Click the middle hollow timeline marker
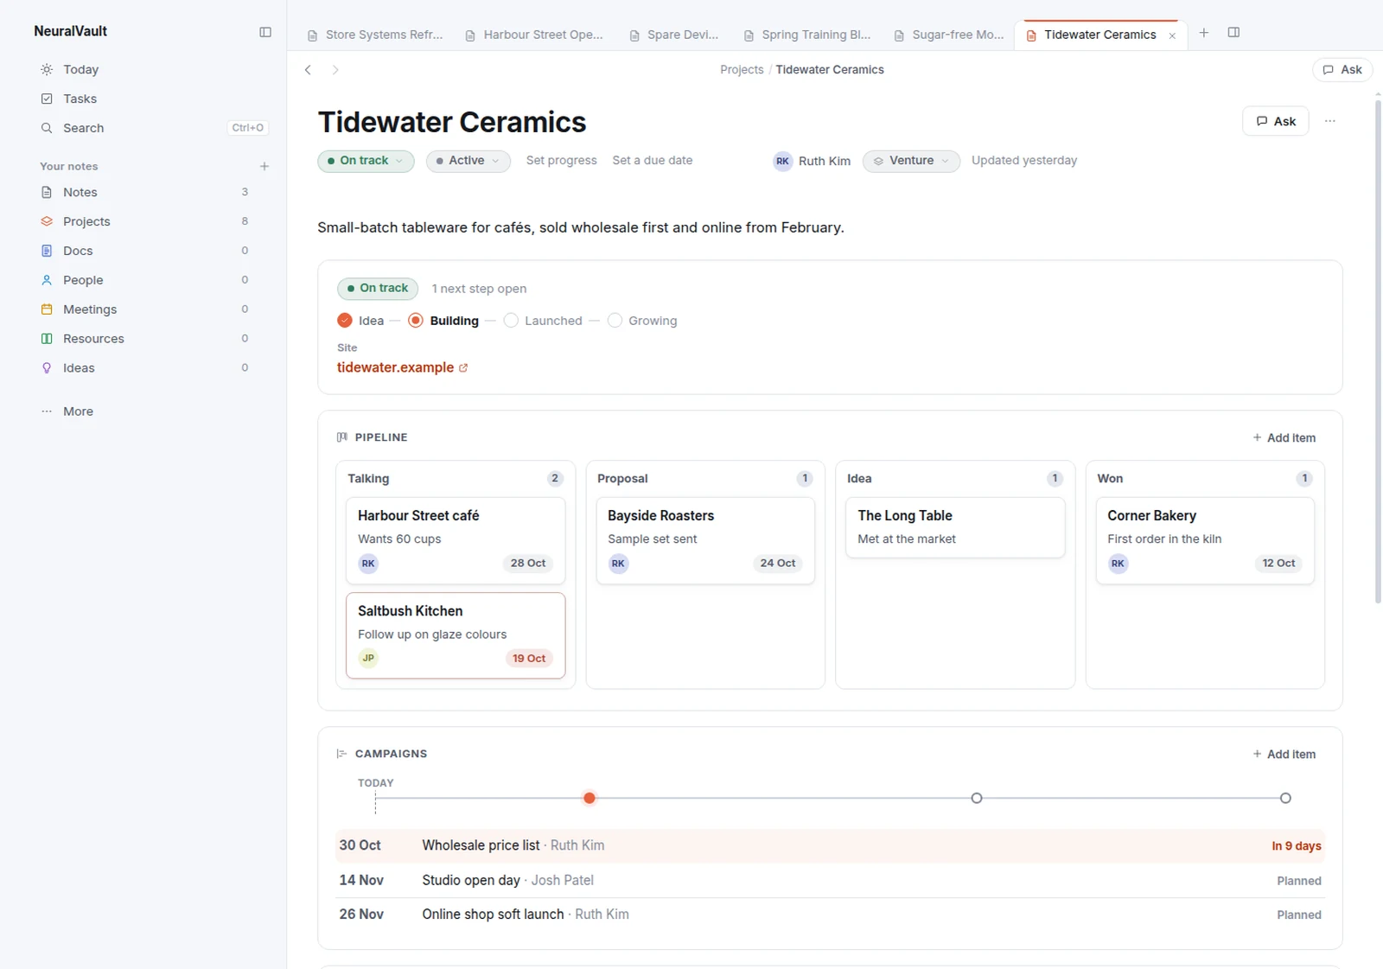The image size is (1383, 969). [x=977, y=798]
